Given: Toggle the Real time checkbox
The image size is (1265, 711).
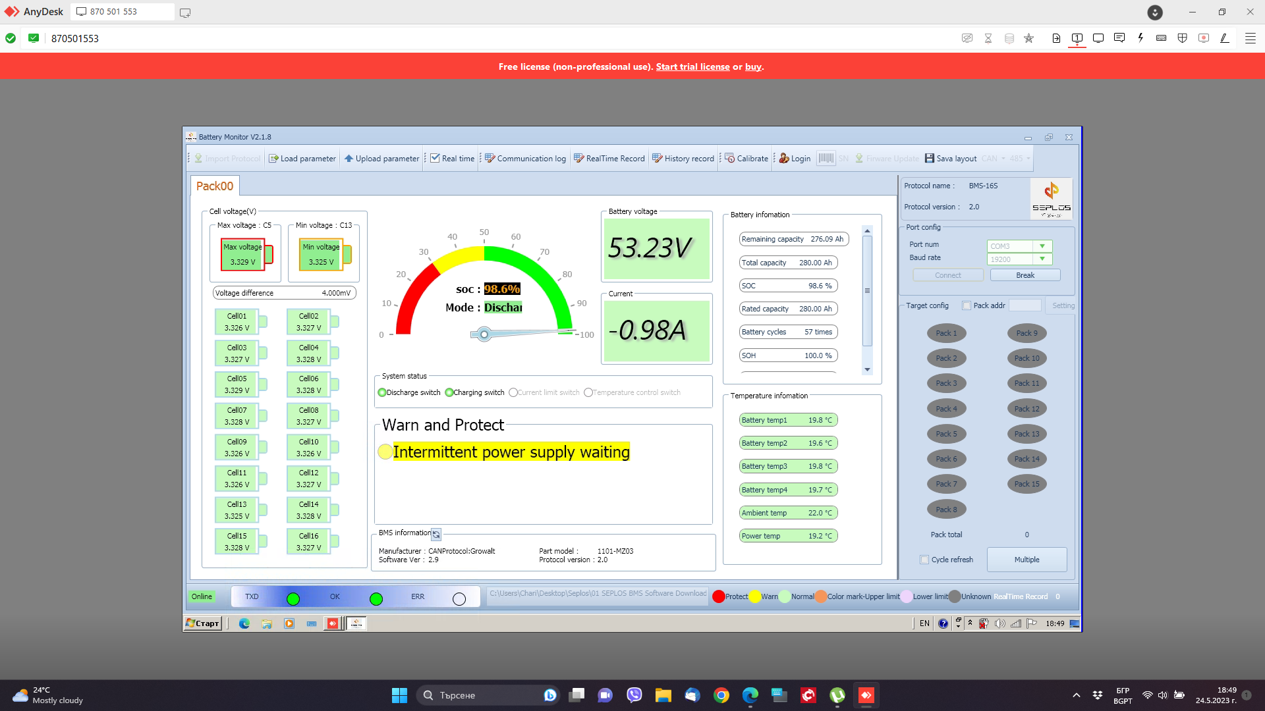Looking at the screenshot, I should coord(435,159).
